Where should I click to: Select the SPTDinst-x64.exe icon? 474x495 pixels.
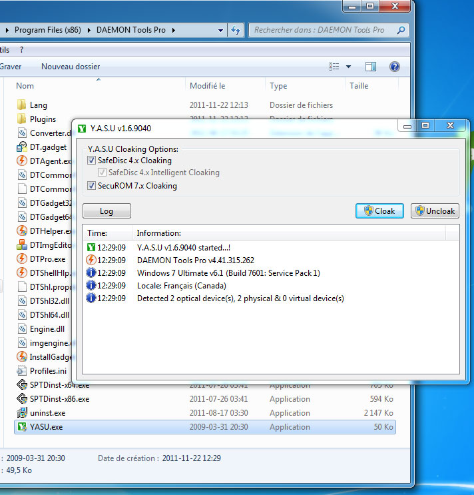pyautogui.click(x=22, y=384)
